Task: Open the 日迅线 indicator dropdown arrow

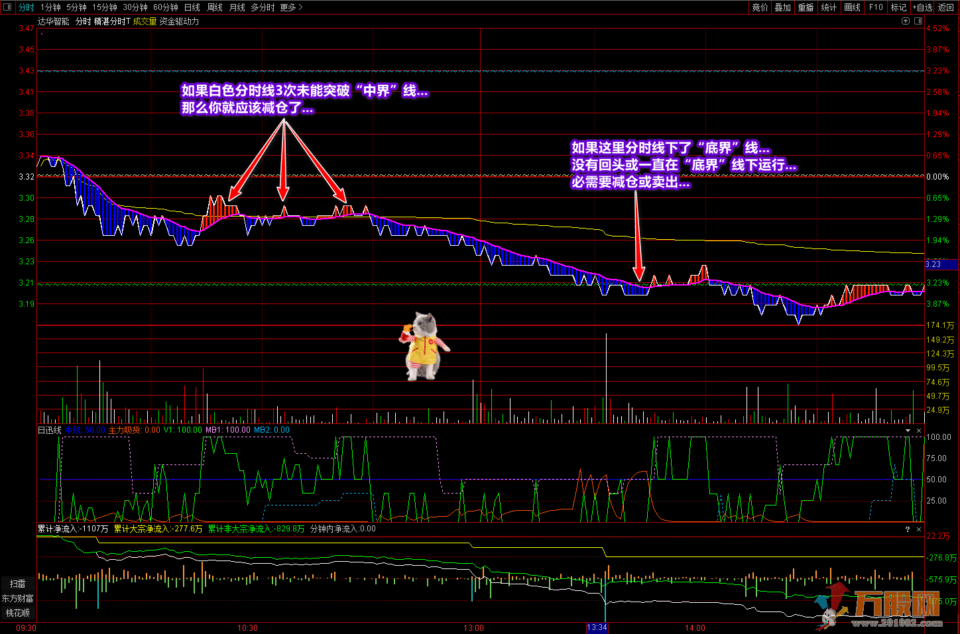Action: (x=908, y=431)
